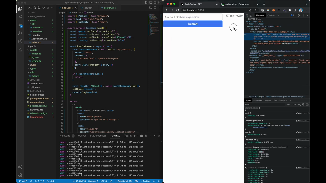Open the Testing flask view
Screen dimensions: 326x183
tap(20, 50)
